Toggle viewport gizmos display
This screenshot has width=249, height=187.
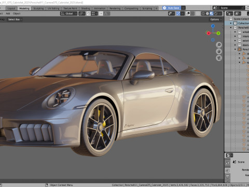point(178,14)
